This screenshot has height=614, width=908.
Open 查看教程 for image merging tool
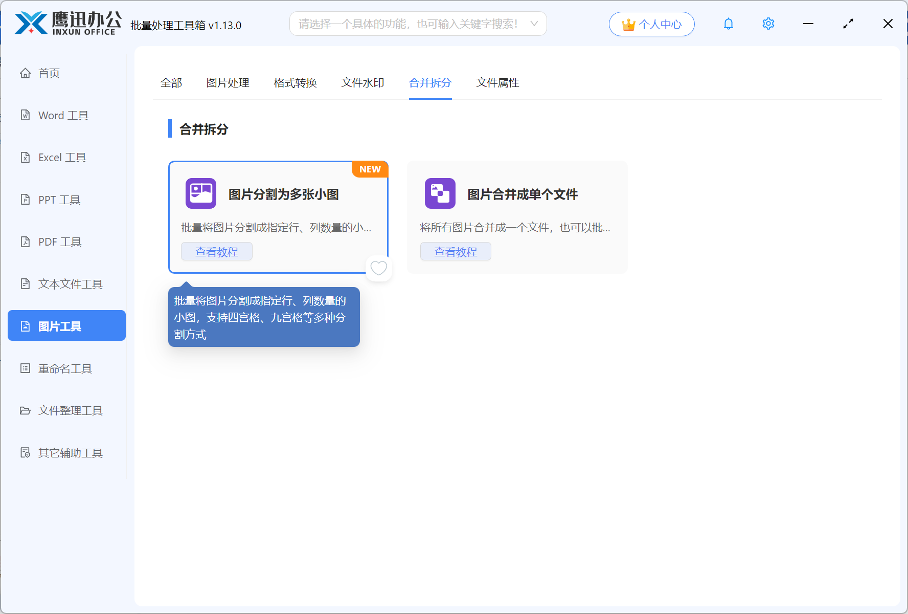pyautogui.click(x=456, y=251)
